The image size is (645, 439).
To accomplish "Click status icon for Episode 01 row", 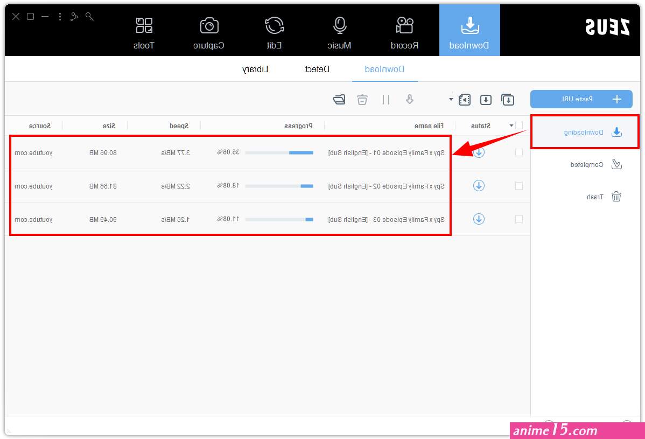I will click(x=479, y=152).
